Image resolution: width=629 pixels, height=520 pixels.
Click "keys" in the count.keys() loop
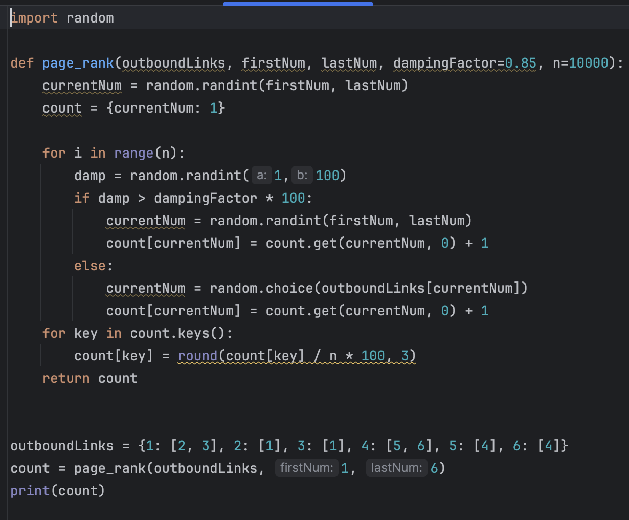click(193, 333)
